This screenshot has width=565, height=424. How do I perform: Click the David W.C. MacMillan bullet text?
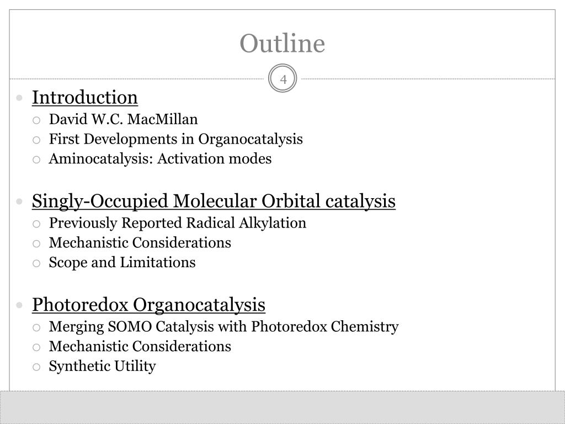[x=123, y=119]
